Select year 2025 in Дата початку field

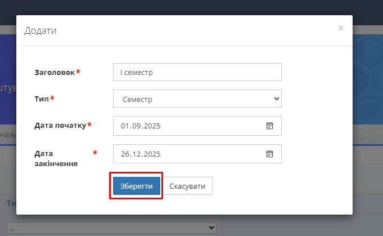click(151, 126)
